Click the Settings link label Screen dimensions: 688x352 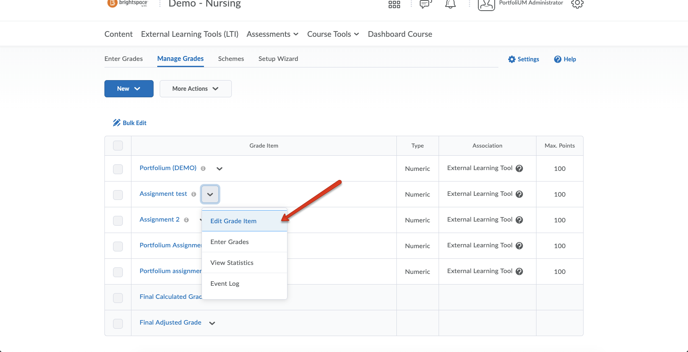click(x=528, y=59)
